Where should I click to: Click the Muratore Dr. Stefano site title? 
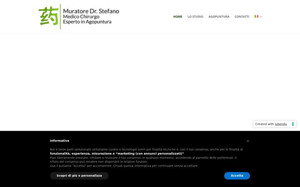coord(91,11)
